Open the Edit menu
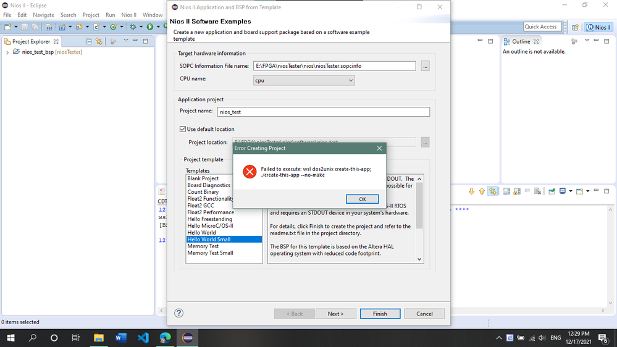 click(x=22, y=15)
